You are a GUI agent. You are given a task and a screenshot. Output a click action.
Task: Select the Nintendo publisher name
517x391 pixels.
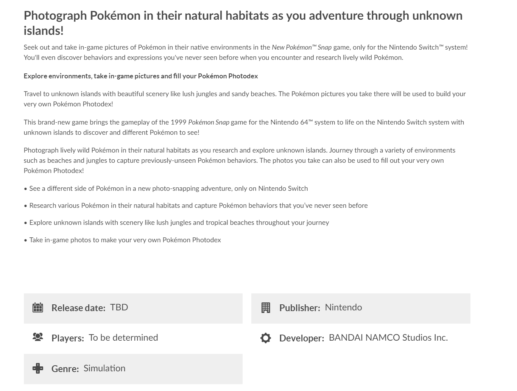343,307
